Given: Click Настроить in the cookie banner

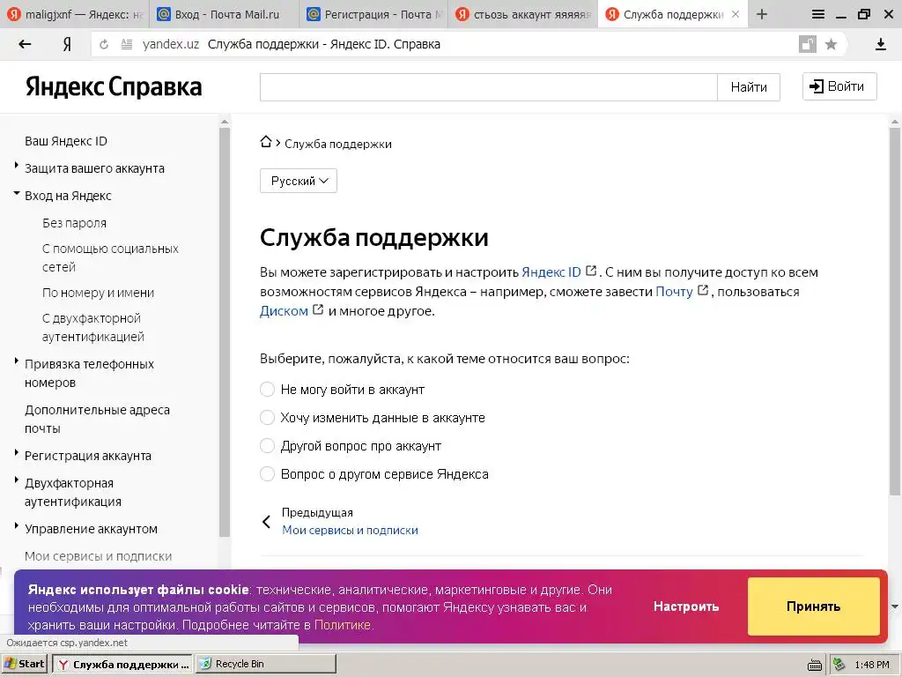Looking at the screenshot, I should pos(685,606).
